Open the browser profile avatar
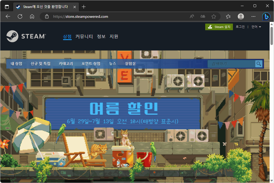Viewport: 274px width, 183px height. pyautogui.click(x=241, y=16)
